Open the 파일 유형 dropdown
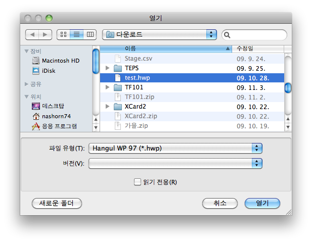Image resolution: width=312 pixels, height=243 pixels. click(x=175, y=149)
